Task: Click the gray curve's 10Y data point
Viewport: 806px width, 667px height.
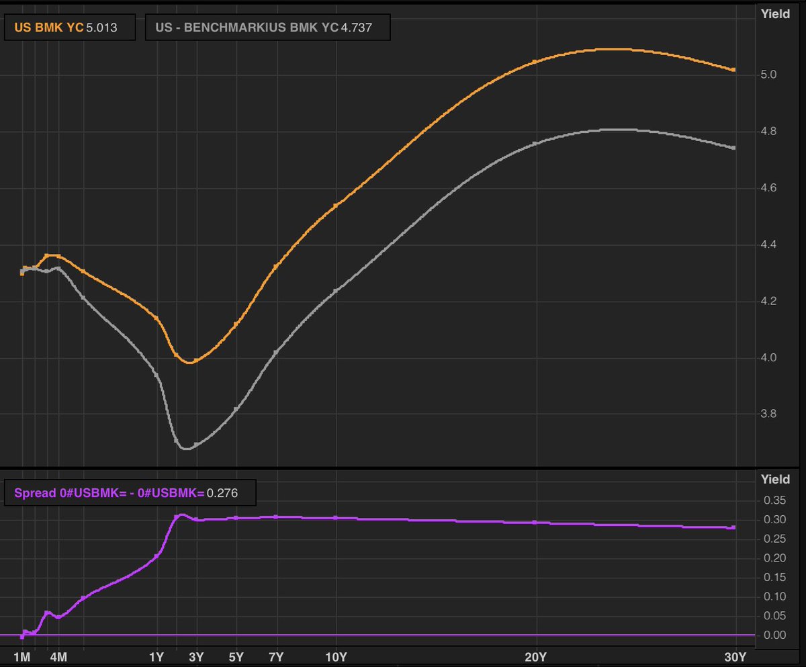Action: (x=335, y=291)
